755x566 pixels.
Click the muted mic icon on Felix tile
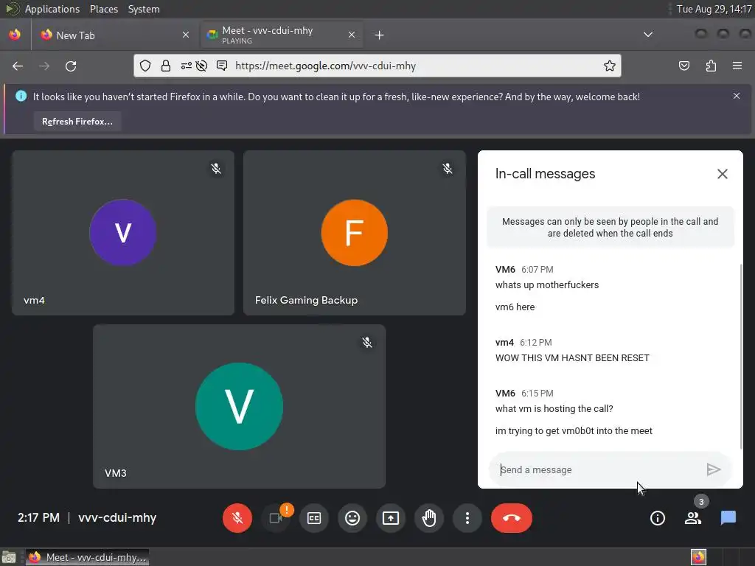pyautogui.click(x=448, y=169)
